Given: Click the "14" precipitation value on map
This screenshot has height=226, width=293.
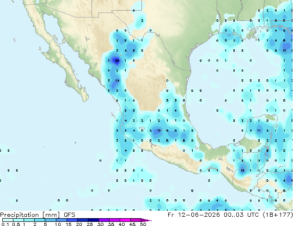Looking at the screenshot, I should point(117,81).
